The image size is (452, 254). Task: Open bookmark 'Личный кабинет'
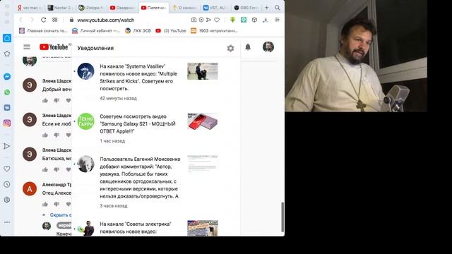(96, 30)
